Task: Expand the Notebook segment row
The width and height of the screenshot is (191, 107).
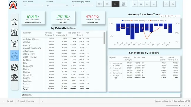Action: click(110, 65)
